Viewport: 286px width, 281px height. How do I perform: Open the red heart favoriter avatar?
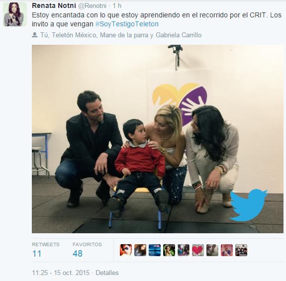click(198, 250)
